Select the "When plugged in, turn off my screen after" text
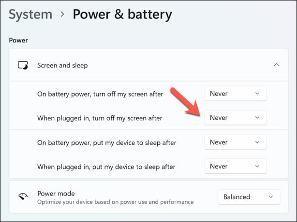Image resolution: width=297 pixels, height=222 pixels. pyautogui.click(x=99, y=118)
